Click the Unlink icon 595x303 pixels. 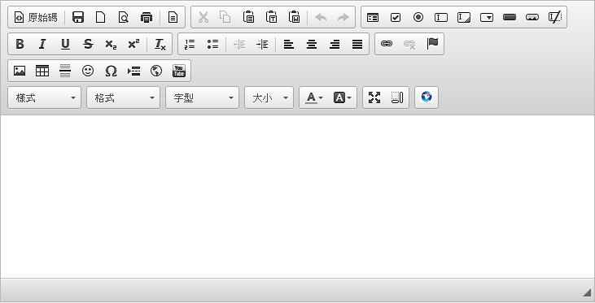pos(409,45)
